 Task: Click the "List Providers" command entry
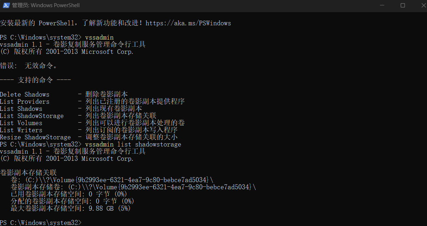(25, 102)
